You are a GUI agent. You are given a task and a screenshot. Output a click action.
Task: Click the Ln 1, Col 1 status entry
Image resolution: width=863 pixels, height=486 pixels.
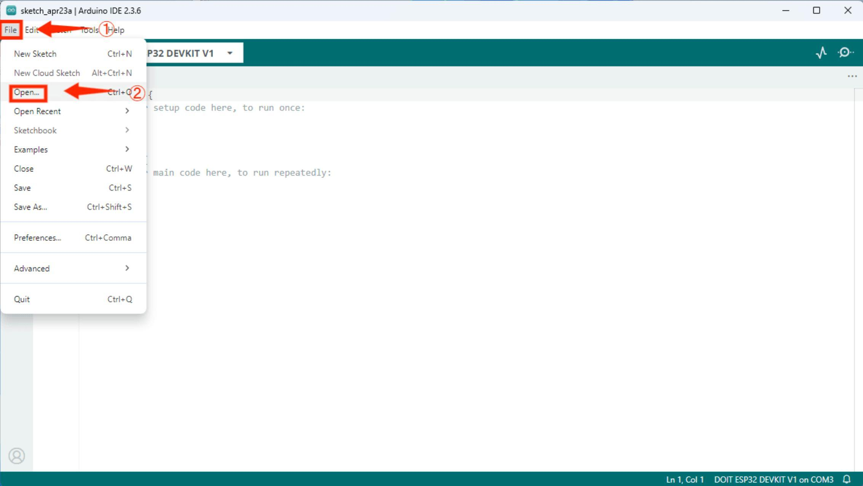click(x=684, y=480)
